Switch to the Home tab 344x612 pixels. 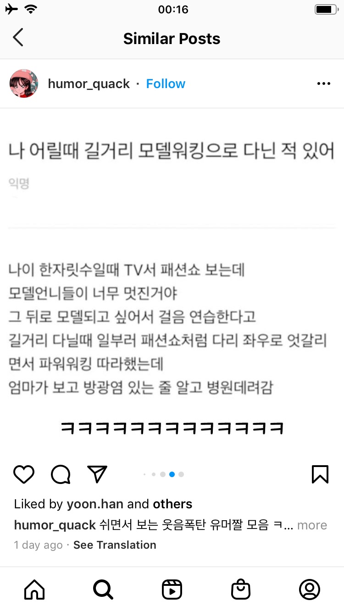point(34,590)
